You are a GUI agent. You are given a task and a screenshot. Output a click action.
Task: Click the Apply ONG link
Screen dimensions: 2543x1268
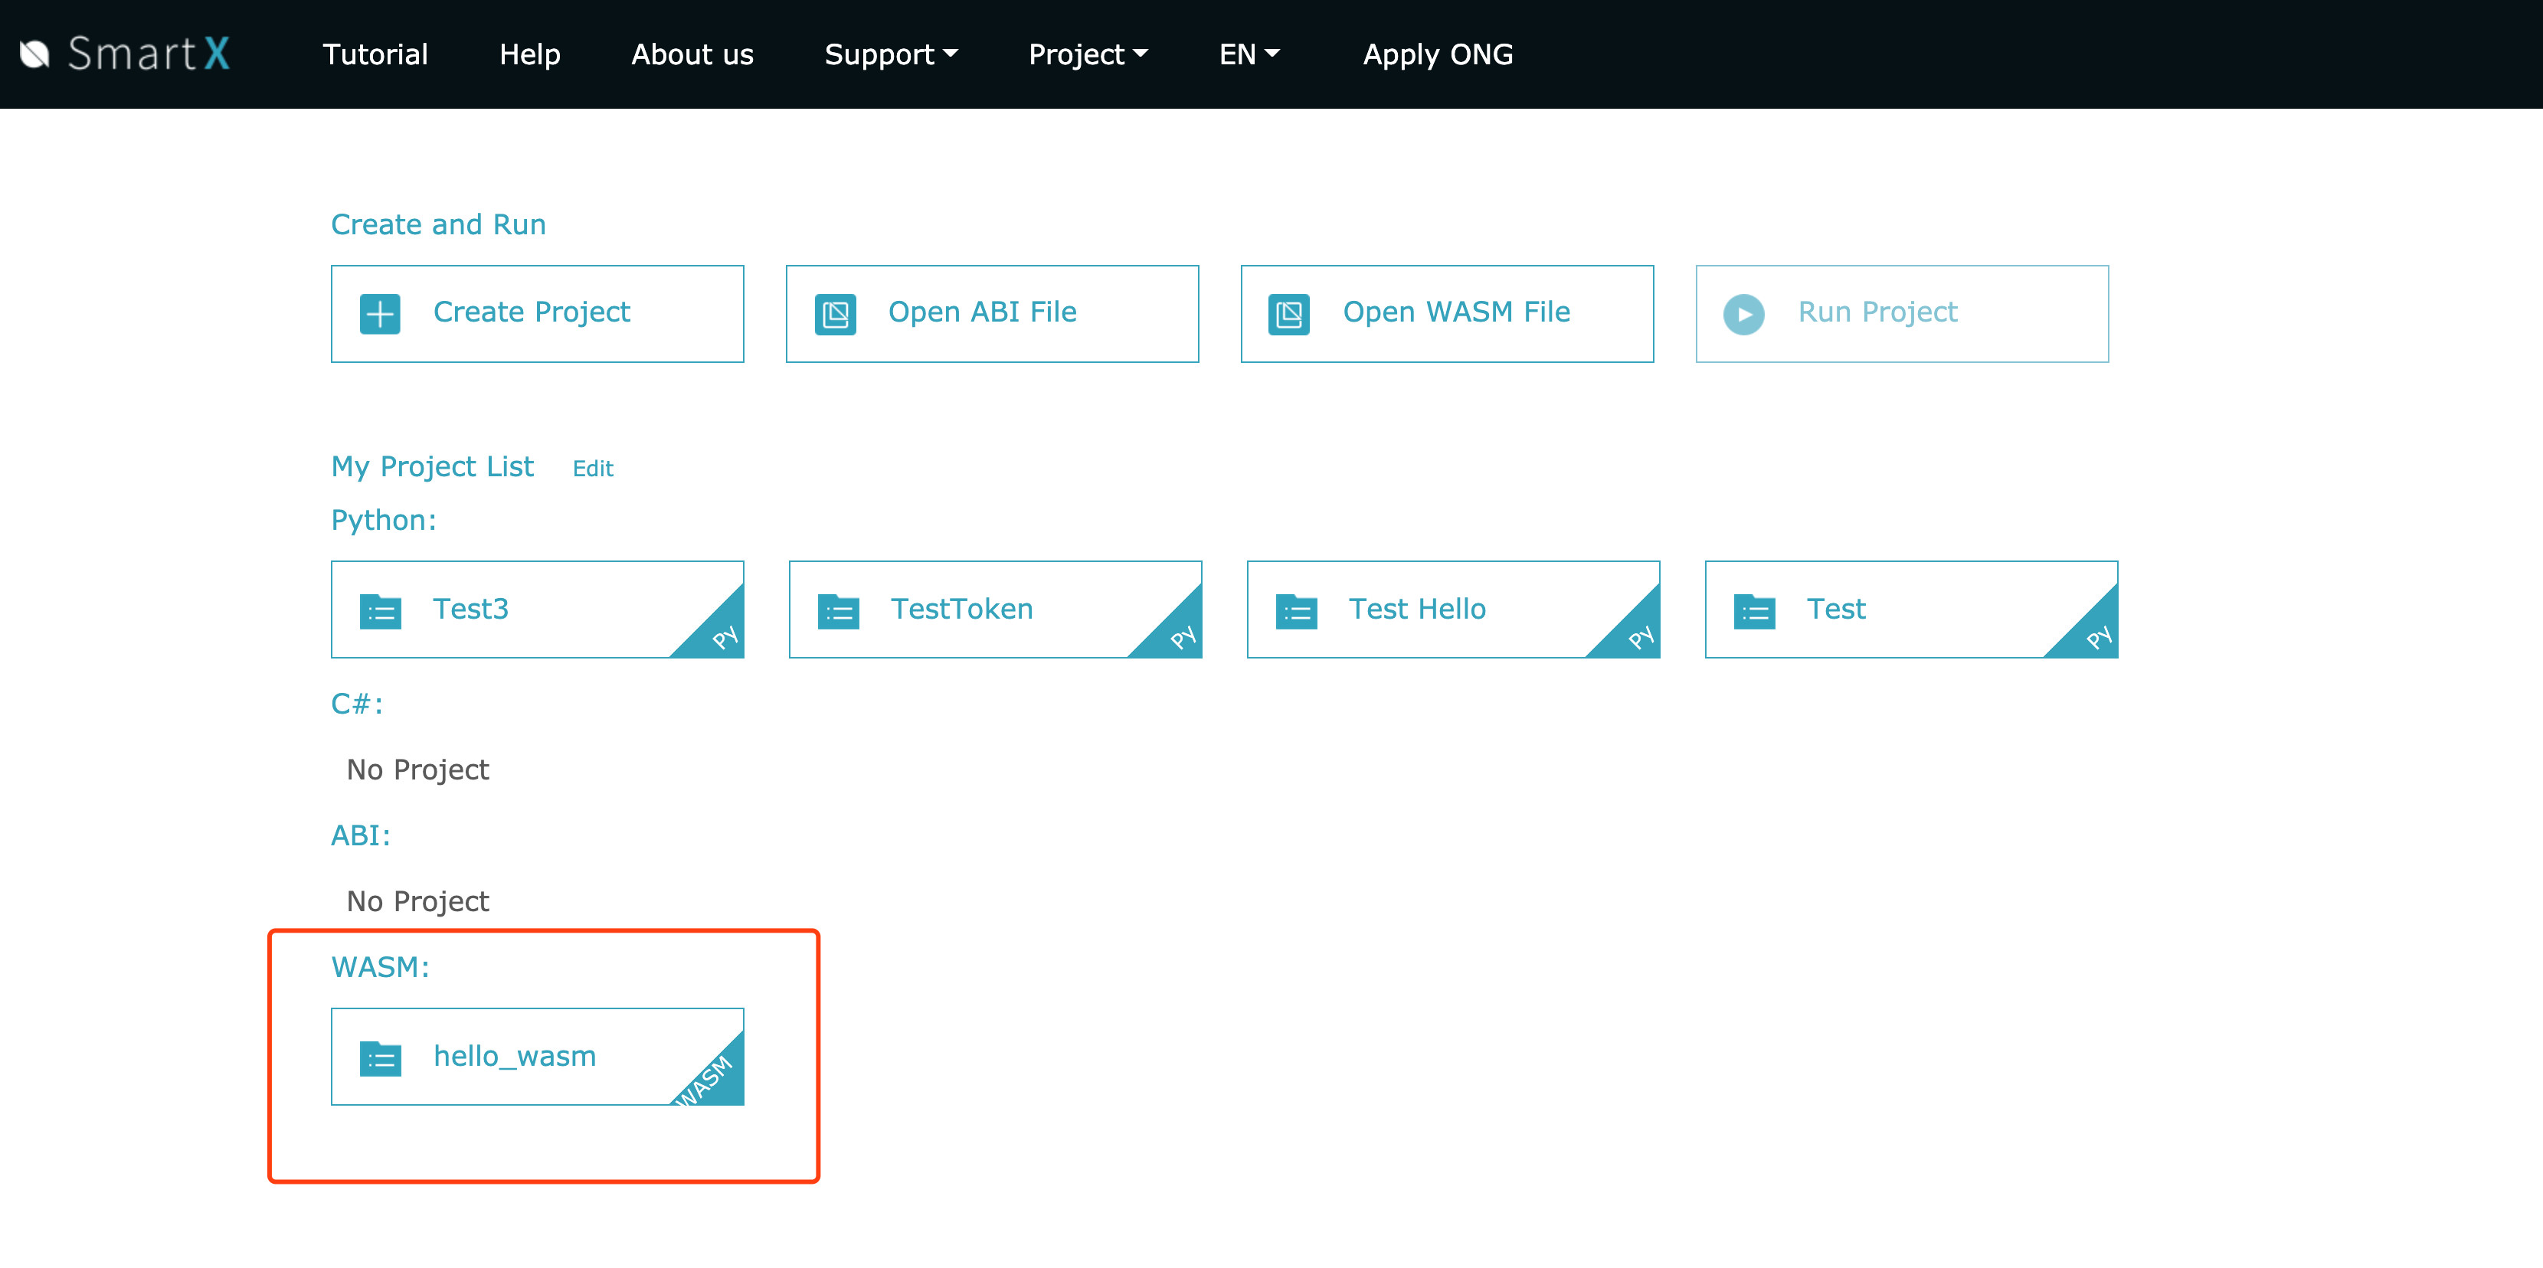click(1438, 54)
